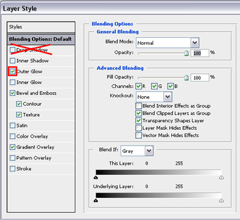Open Pattern Overlay settings label
The height and width of the screenshot is (220, 240).
(34, 158)
